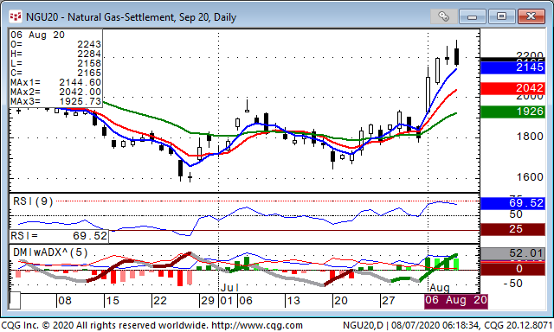Click the highlighted '06 Aug 20' cursor date label

[x=456, y=301]
